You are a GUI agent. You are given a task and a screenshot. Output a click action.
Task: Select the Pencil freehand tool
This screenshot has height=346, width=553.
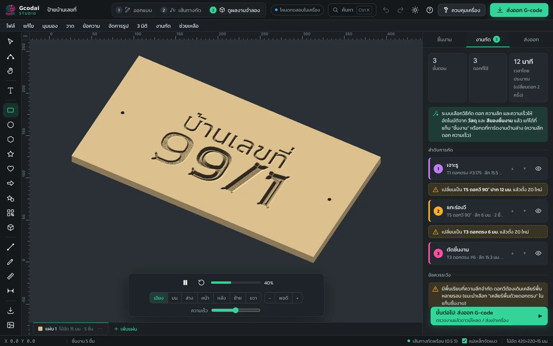point(10,262)
